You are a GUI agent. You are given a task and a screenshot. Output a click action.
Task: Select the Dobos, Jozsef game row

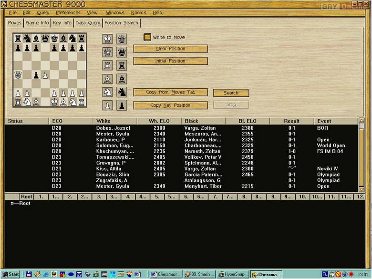click(181, 128)
